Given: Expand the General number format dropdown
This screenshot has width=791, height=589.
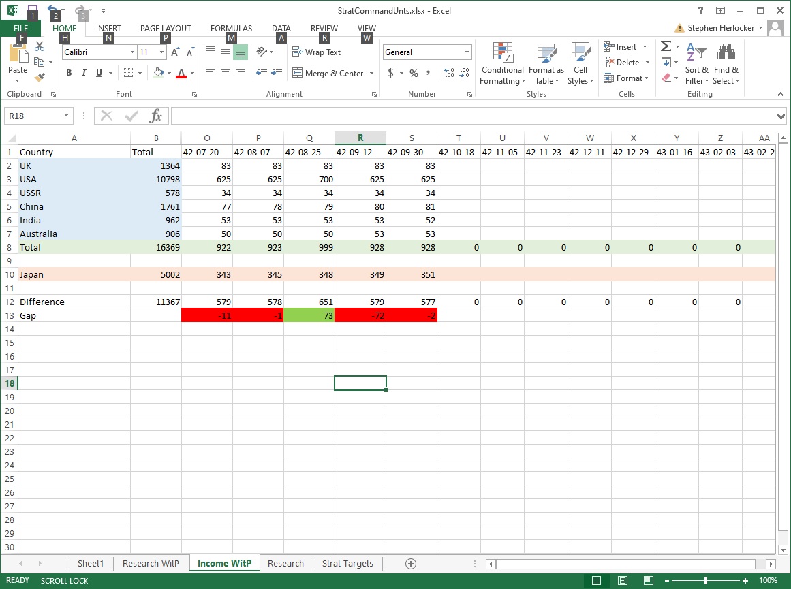Looking at the screenshot, I should click(x=467, y=52).
